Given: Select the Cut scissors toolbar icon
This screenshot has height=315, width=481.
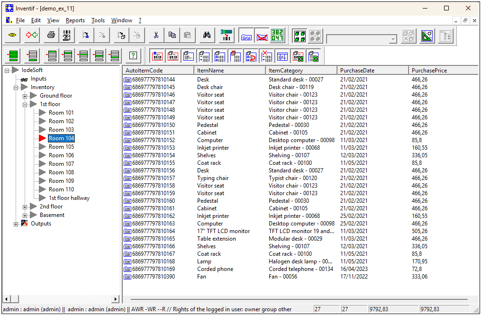Looking at the screenshot, I should tap(156, 35).
